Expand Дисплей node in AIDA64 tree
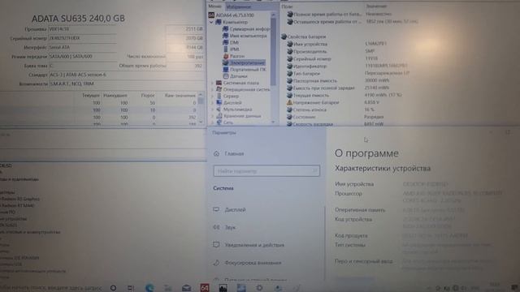This screenshot has width=520, height=292. point(212,103)
